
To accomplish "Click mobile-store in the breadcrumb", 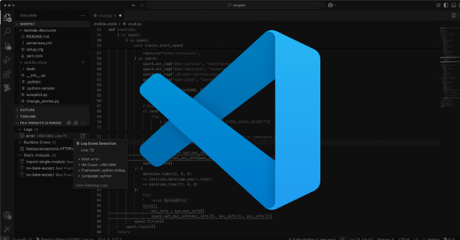I will point(106,24).
